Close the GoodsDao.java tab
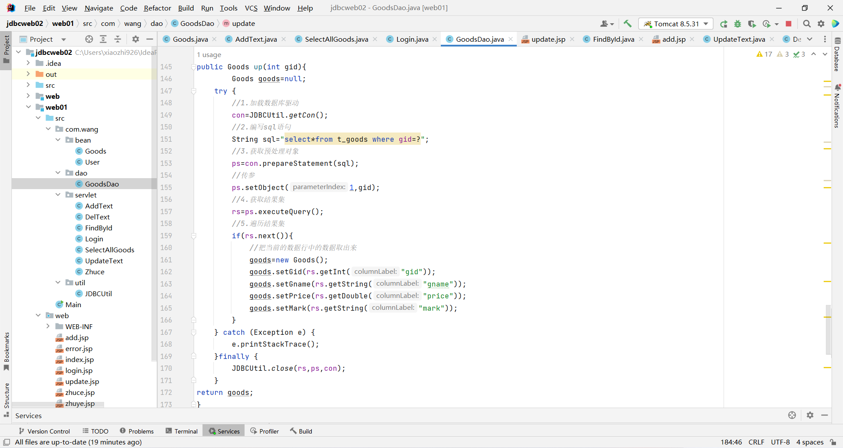The height and width of the screenshot is (448, 843). tap(511, 39)
